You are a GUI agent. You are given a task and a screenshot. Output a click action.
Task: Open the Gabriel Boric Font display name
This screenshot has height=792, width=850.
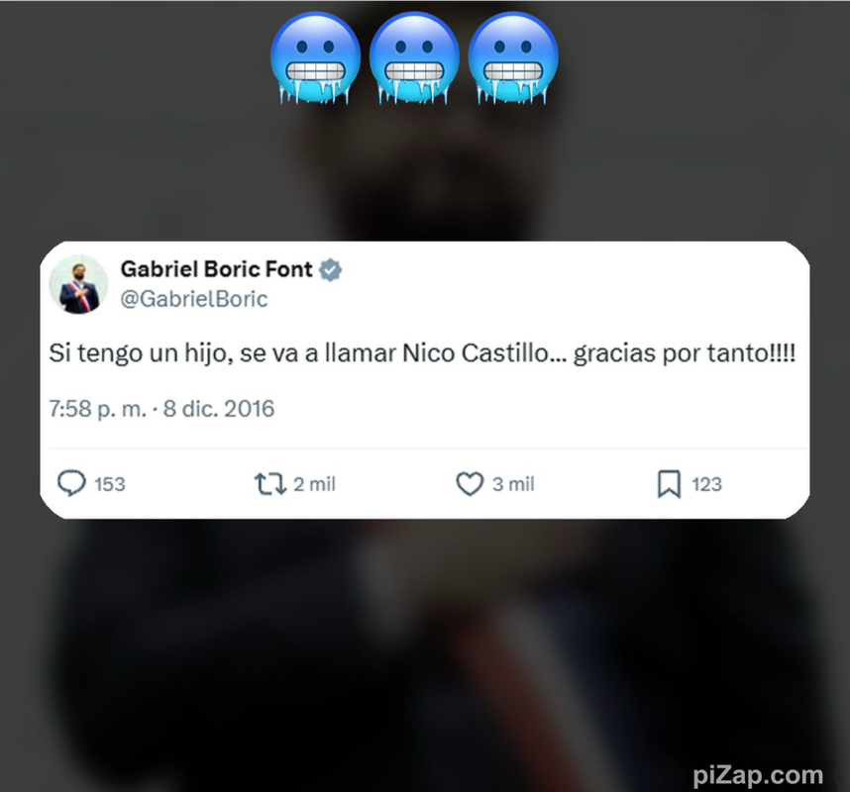click(x=216, y=269)
